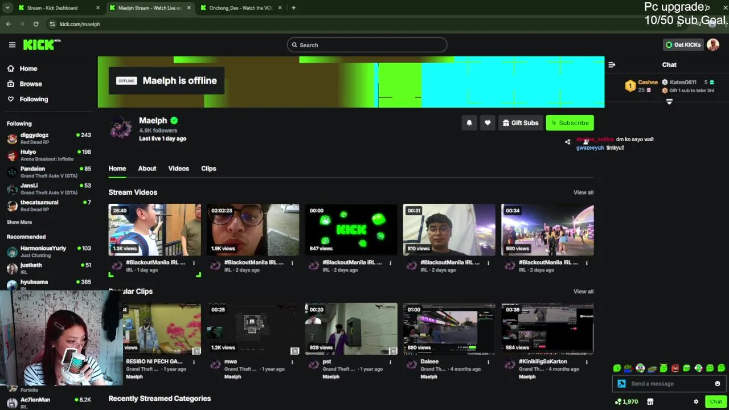The height and width of the screenshot is (410, 729).
Task: Open the Get KICKs button
Action: coord(683,44)
